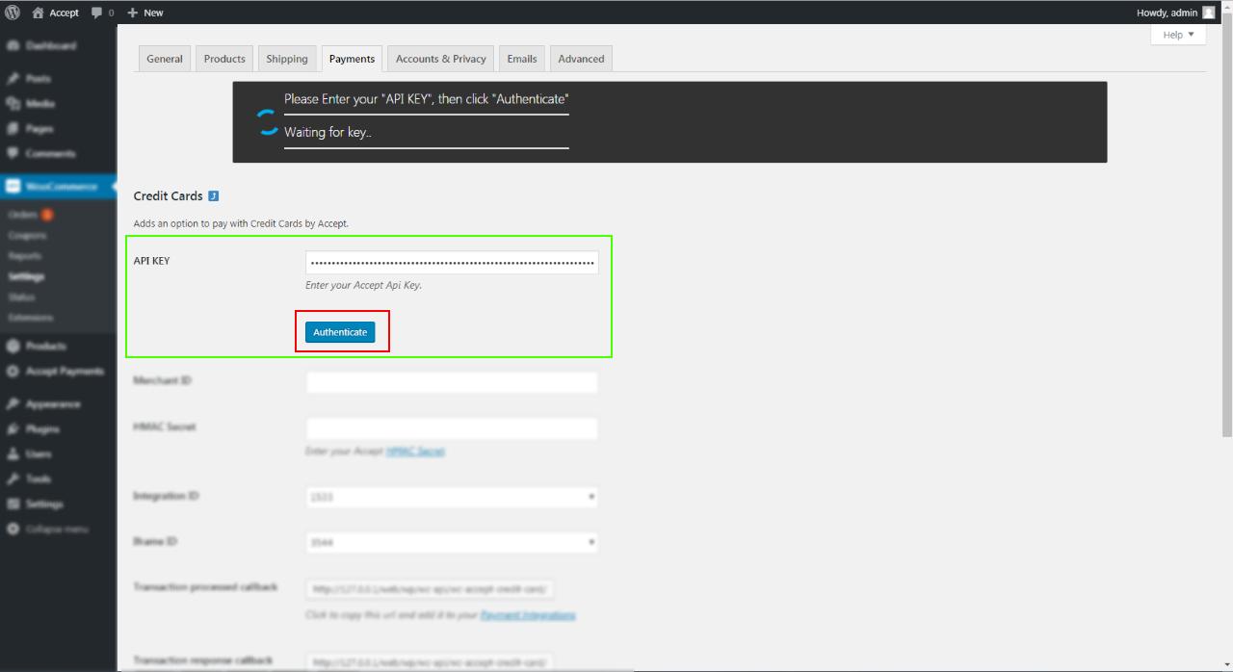Open Tools wrench icon in sidebar
This screenshot has width=1233, height=672.
[13, 478]
